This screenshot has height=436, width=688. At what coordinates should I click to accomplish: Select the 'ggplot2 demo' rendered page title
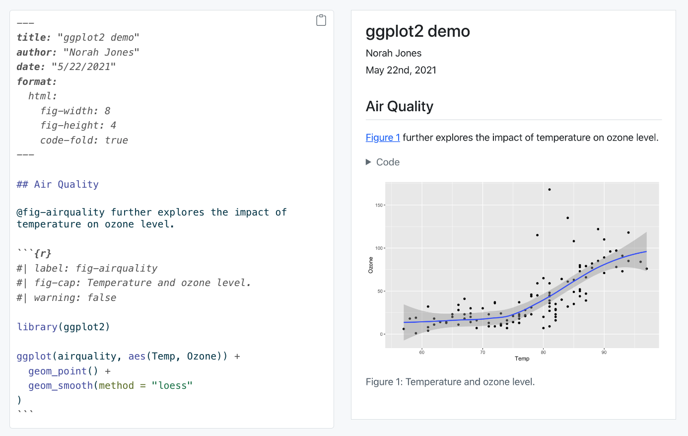tap(417, 31)
